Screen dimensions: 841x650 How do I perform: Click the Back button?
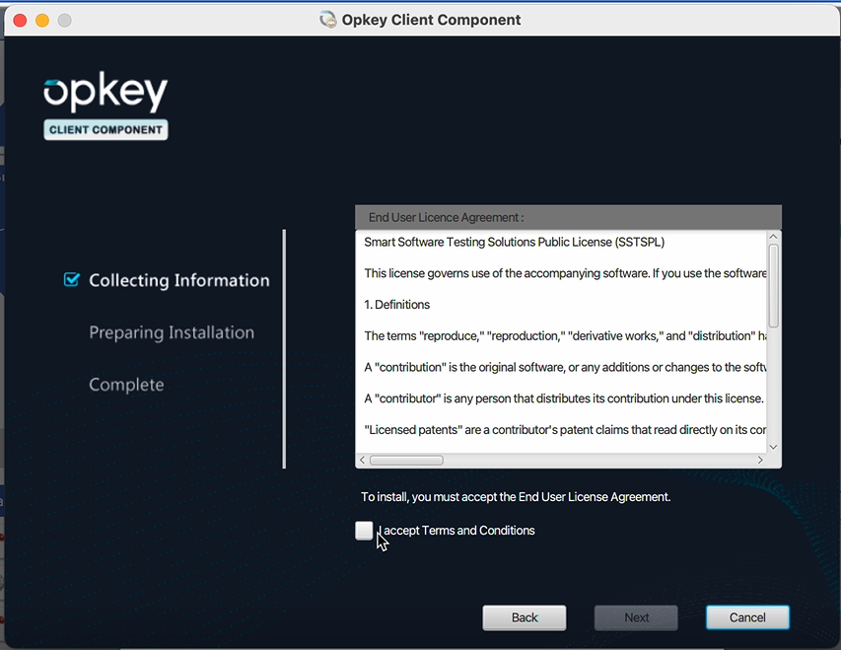pyautogui.click(x=524, y=617)
